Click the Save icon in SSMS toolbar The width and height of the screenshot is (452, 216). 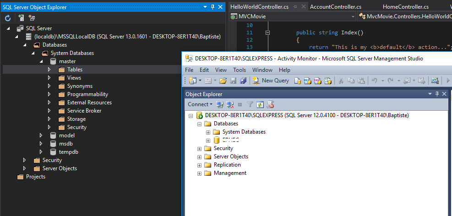[x=233, y=81]
